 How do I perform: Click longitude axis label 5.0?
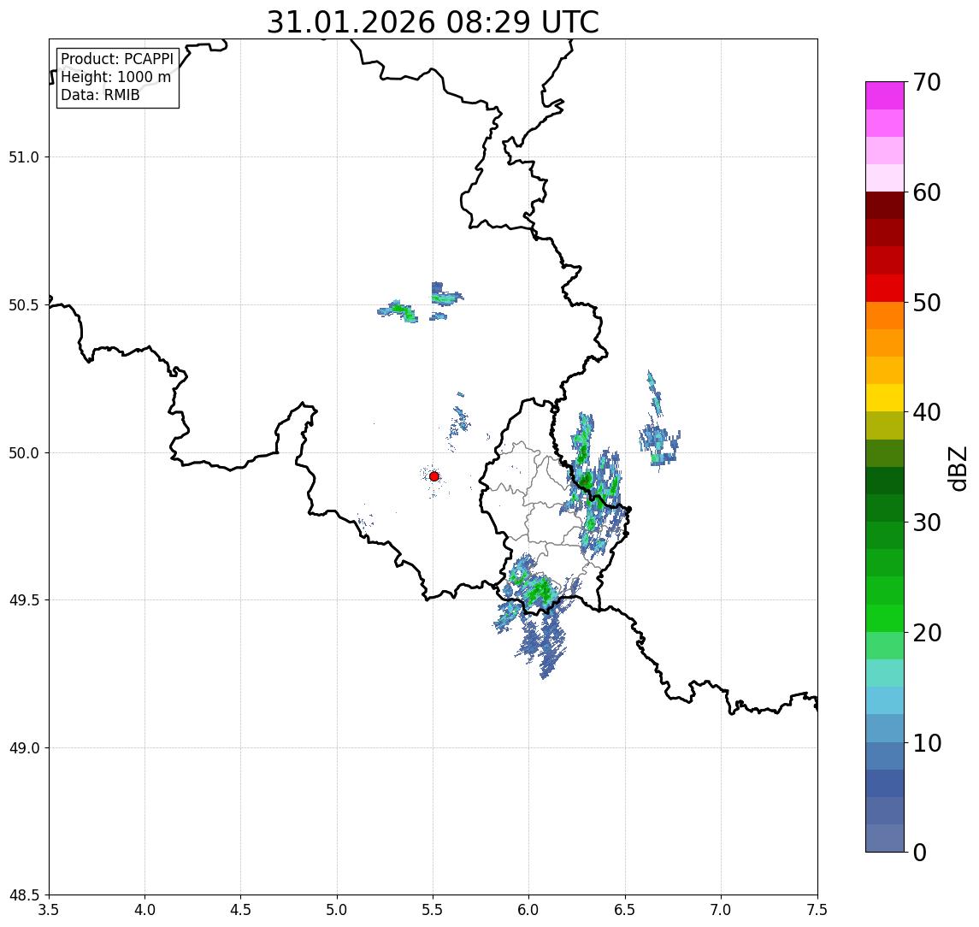(337, 910)
